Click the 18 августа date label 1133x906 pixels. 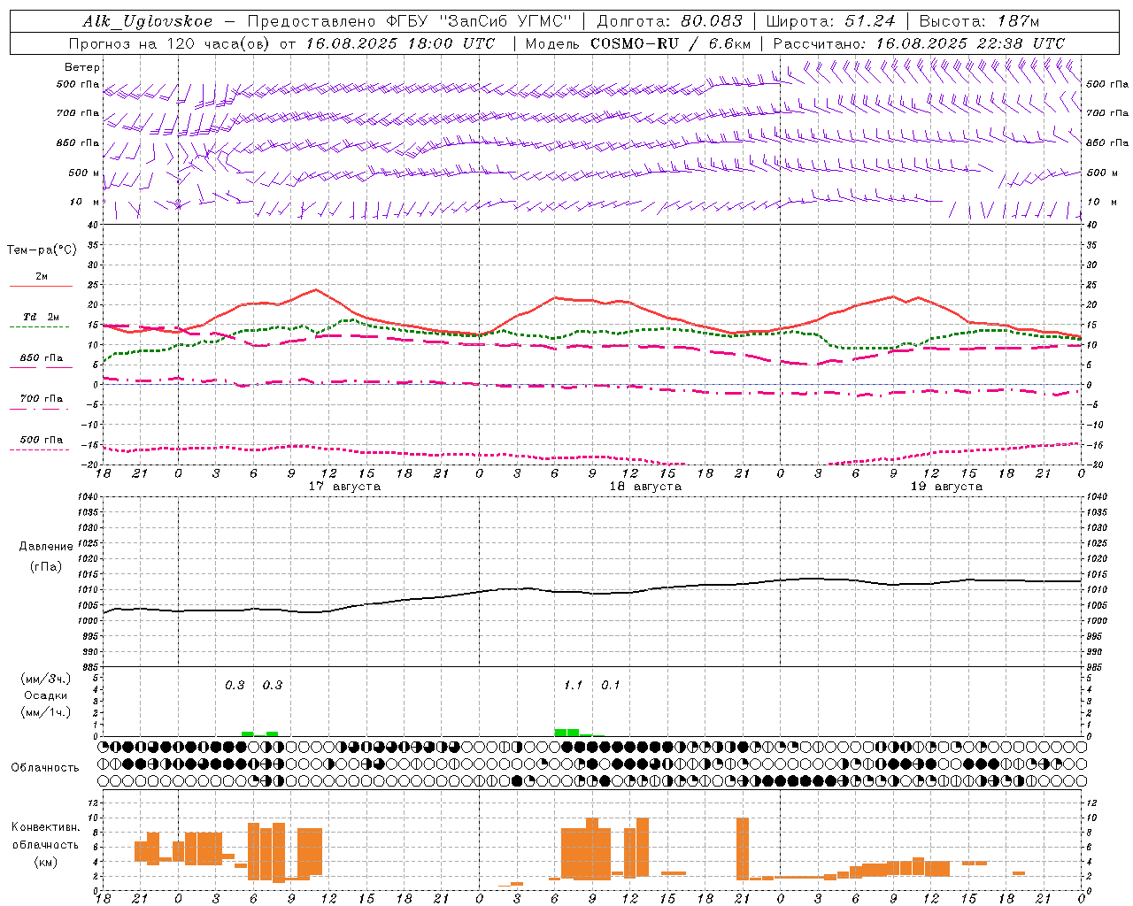[645, 487]
